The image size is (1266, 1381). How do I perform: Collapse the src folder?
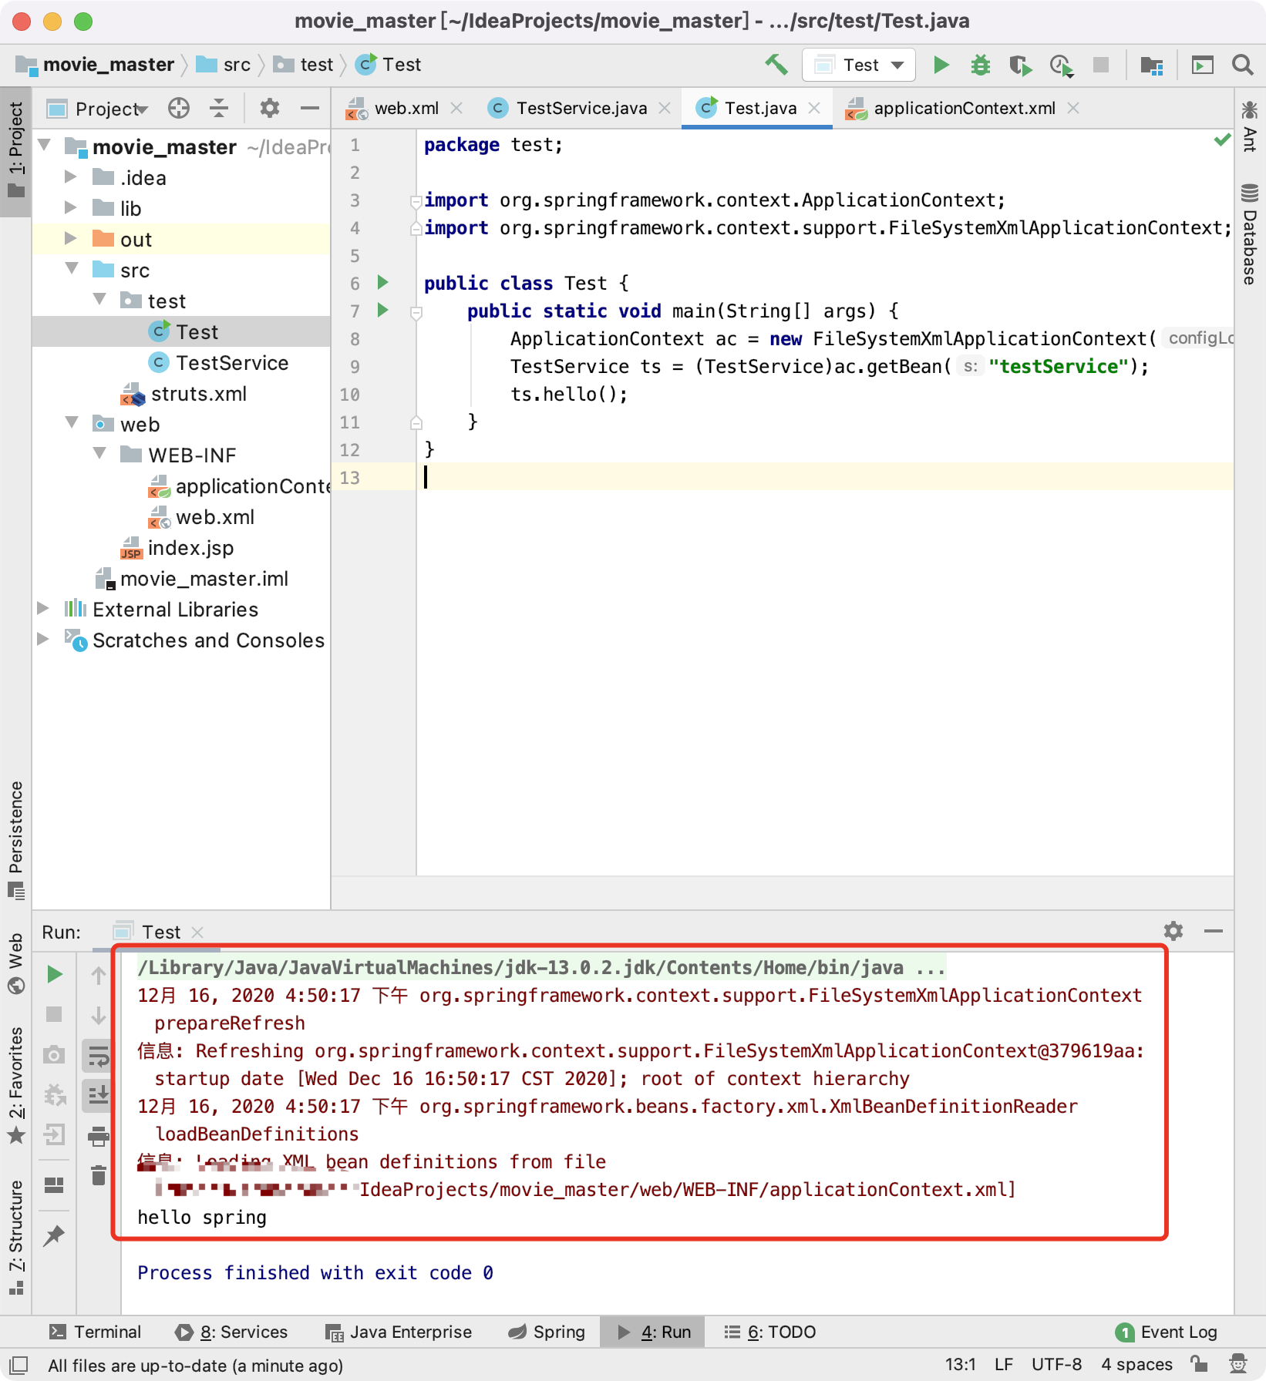click(x=72, y=268)
